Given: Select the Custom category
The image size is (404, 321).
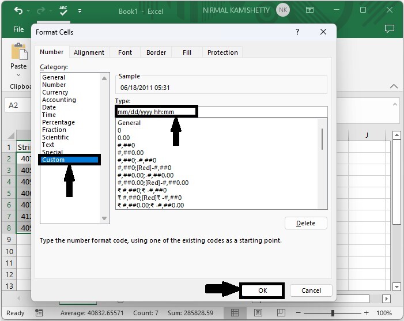Looking at the screenshot, I should point(69,160).
